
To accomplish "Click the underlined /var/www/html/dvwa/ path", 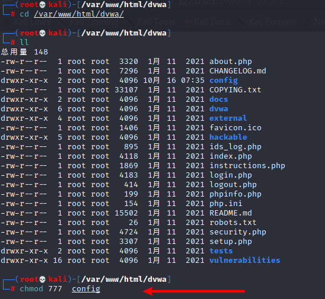I will 79,14.
